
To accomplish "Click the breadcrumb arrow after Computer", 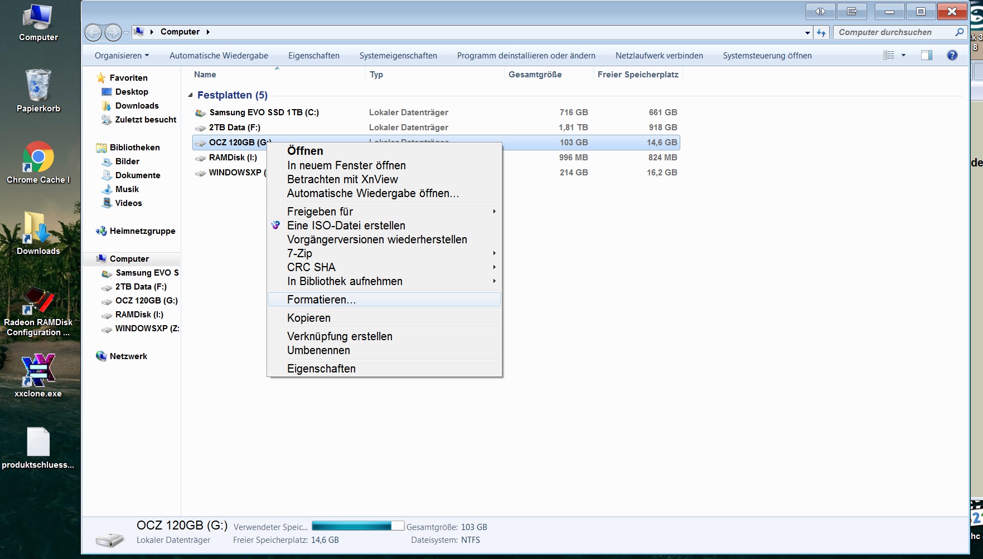I will tap(208, 32).
